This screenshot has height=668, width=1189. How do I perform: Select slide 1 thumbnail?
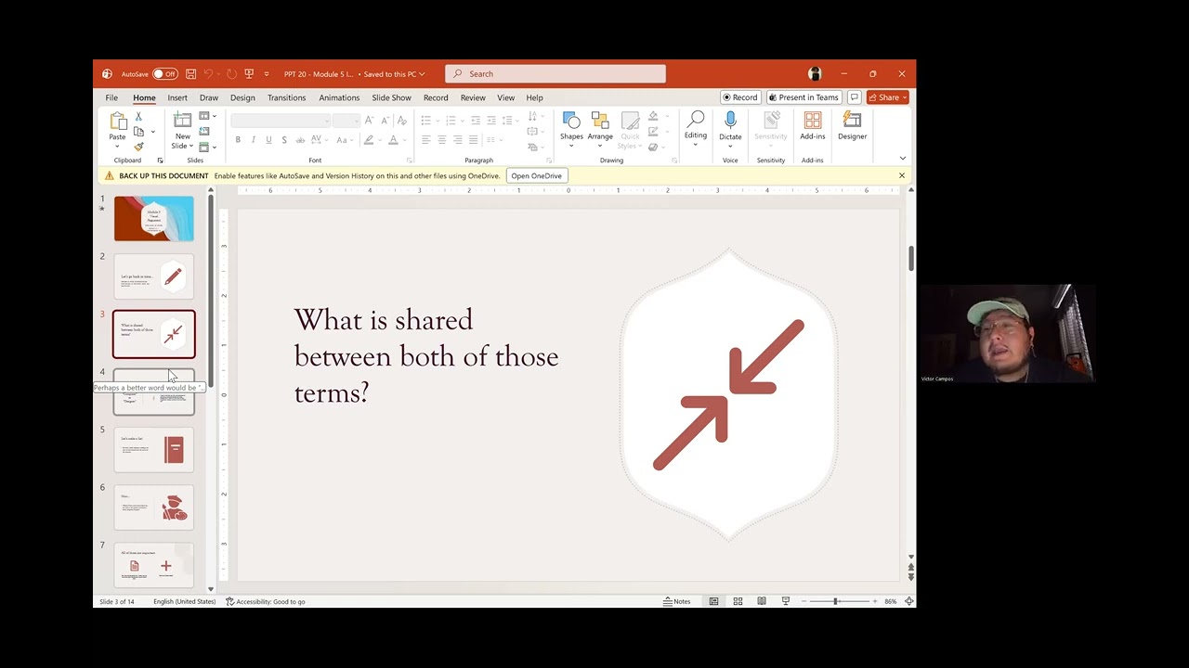154,219
